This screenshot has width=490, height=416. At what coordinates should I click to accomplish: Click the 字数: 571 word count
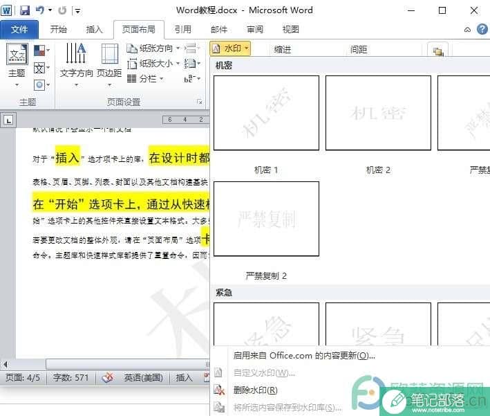coord(70,378)
